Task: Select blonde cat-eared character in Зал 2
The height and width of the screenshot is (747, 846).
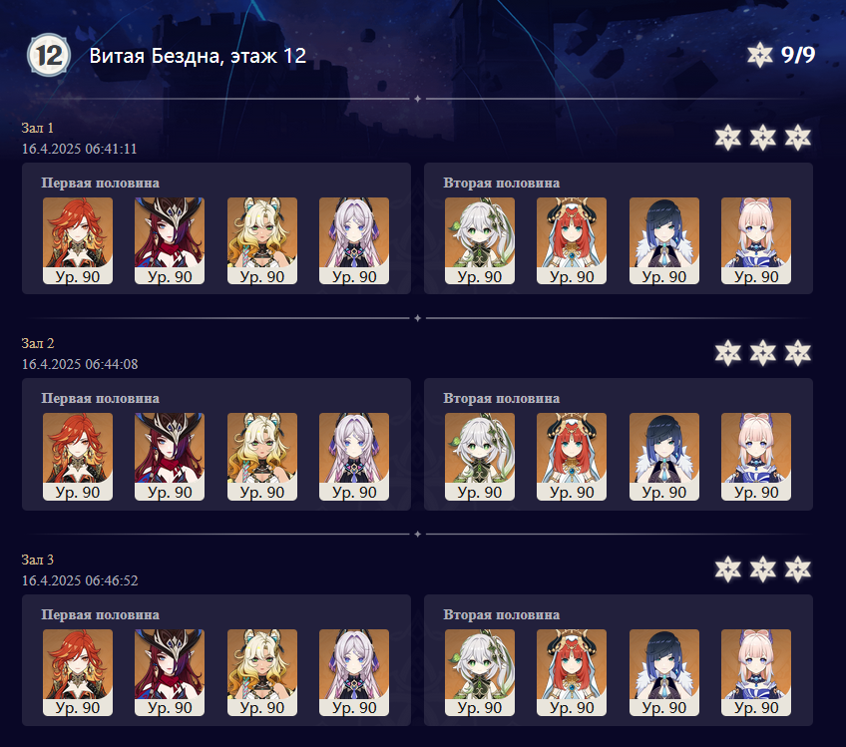Action: coord(262,457)
